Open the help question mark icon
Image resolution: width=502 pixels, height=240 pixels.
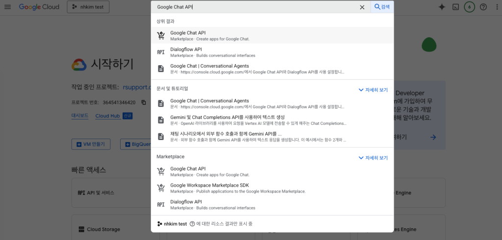click(483, 7)
